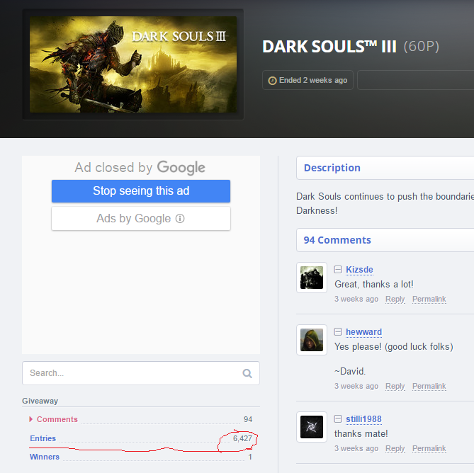Click the Giveaway section label
The width and height of the screenshot is (474, 473).
pyautogui.click(x=40, y=401)
